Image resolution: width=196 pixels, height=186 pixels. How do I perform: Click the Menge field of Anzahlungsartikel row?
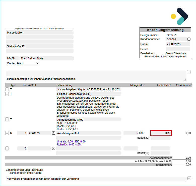(131, 133)
